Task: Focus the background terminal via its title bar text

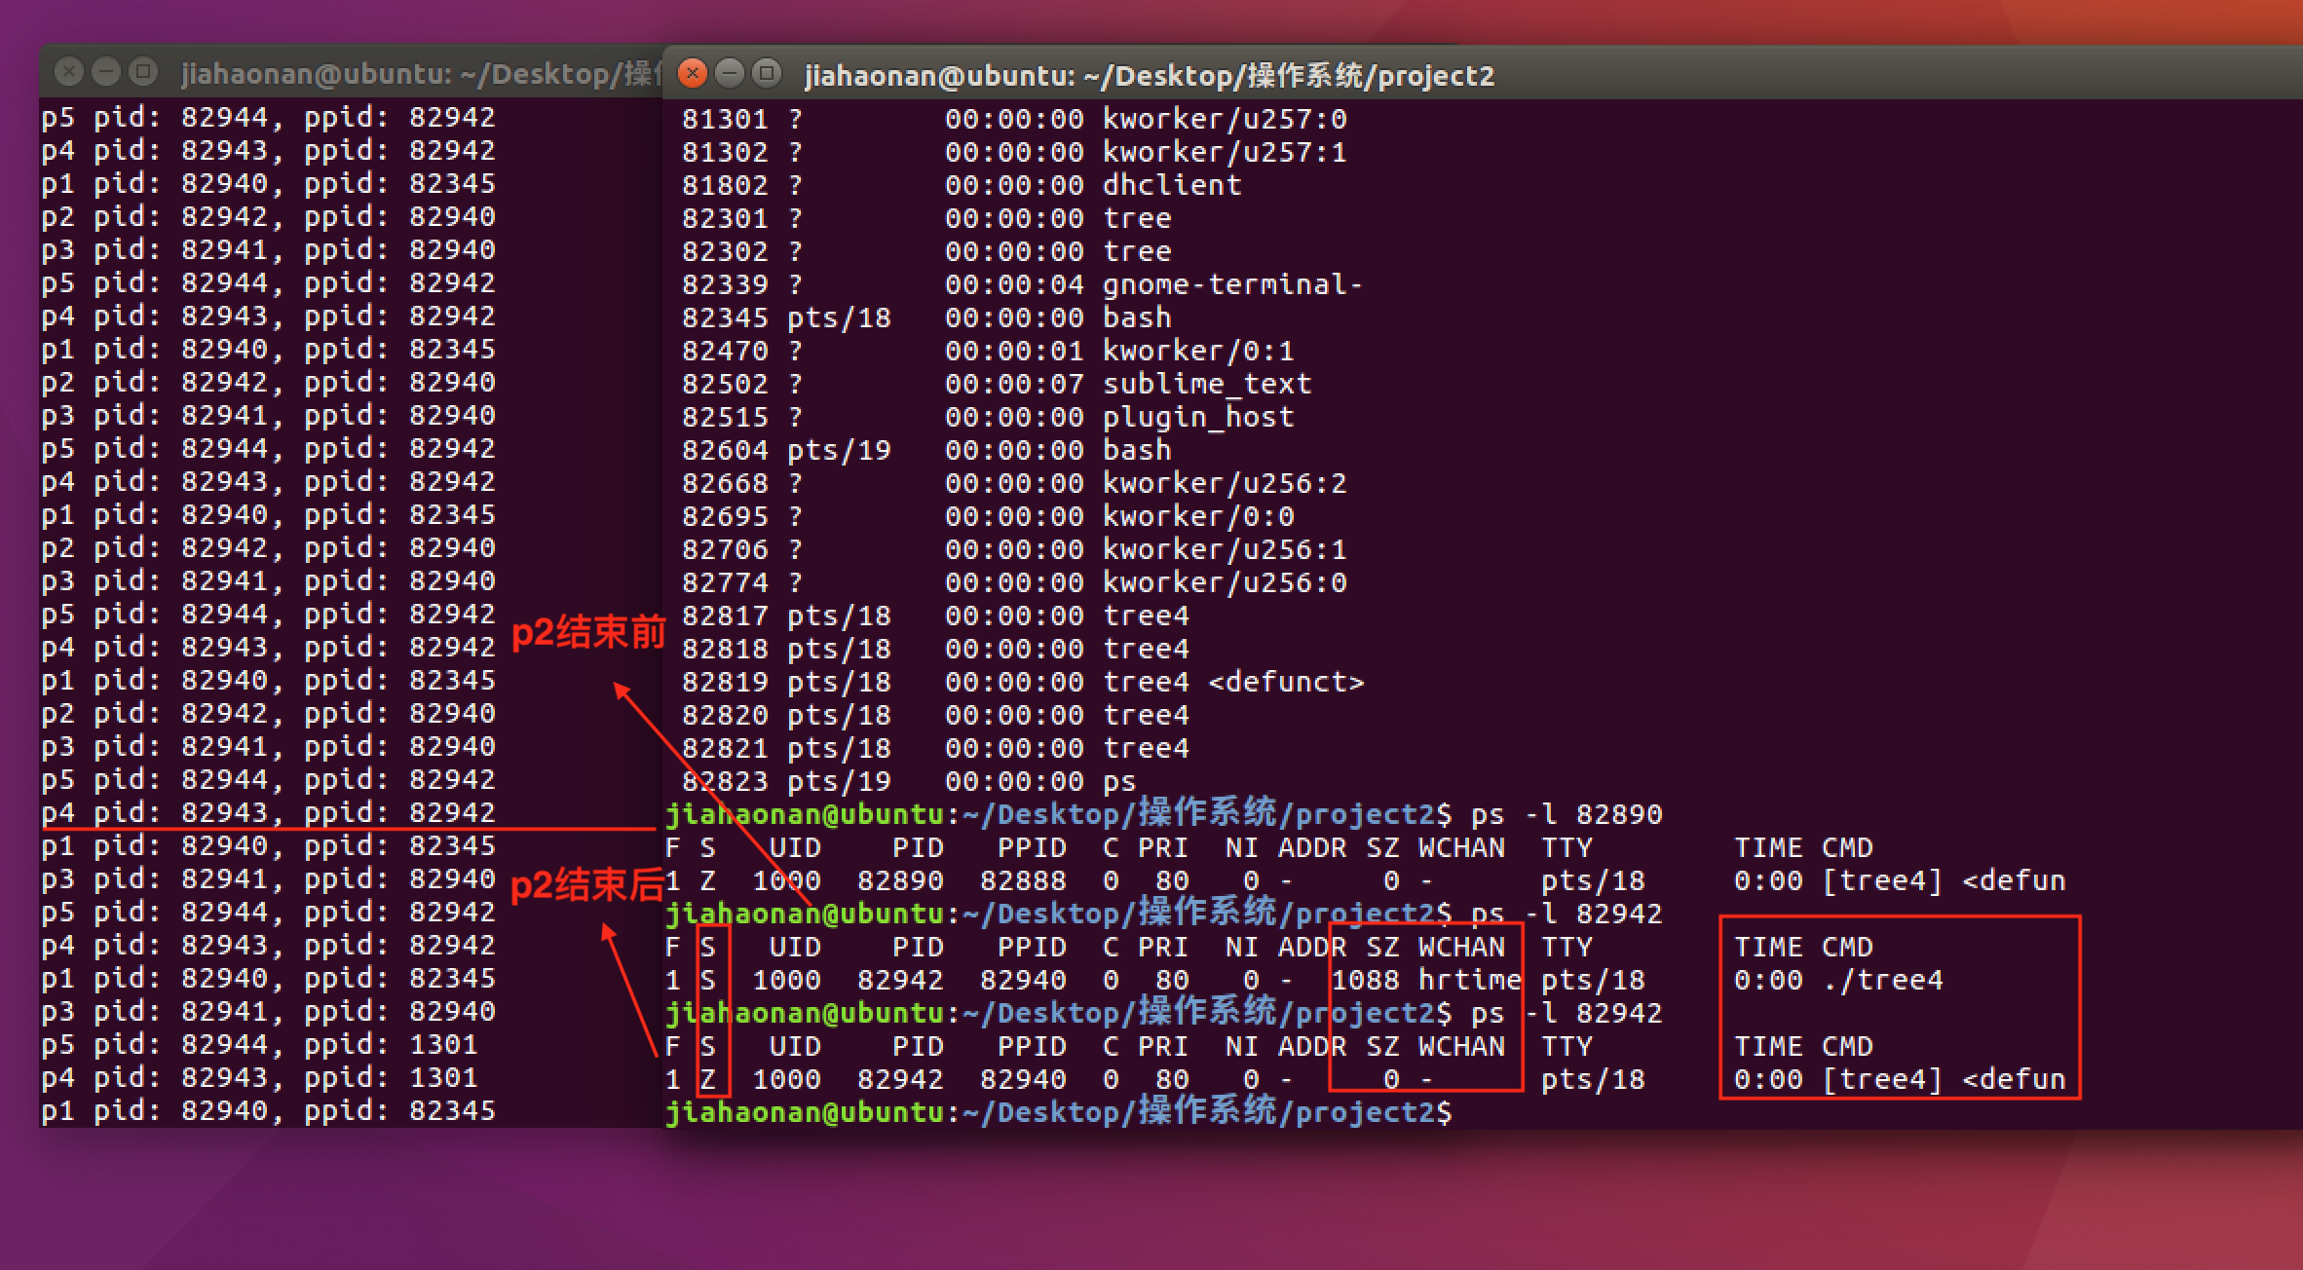Action: tap(420, 73)
